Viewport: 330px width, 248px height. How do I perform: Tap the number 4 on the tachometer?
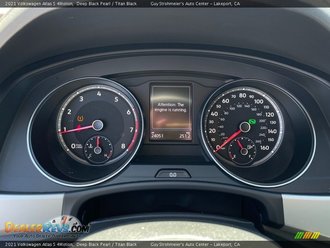pos(99,94)
